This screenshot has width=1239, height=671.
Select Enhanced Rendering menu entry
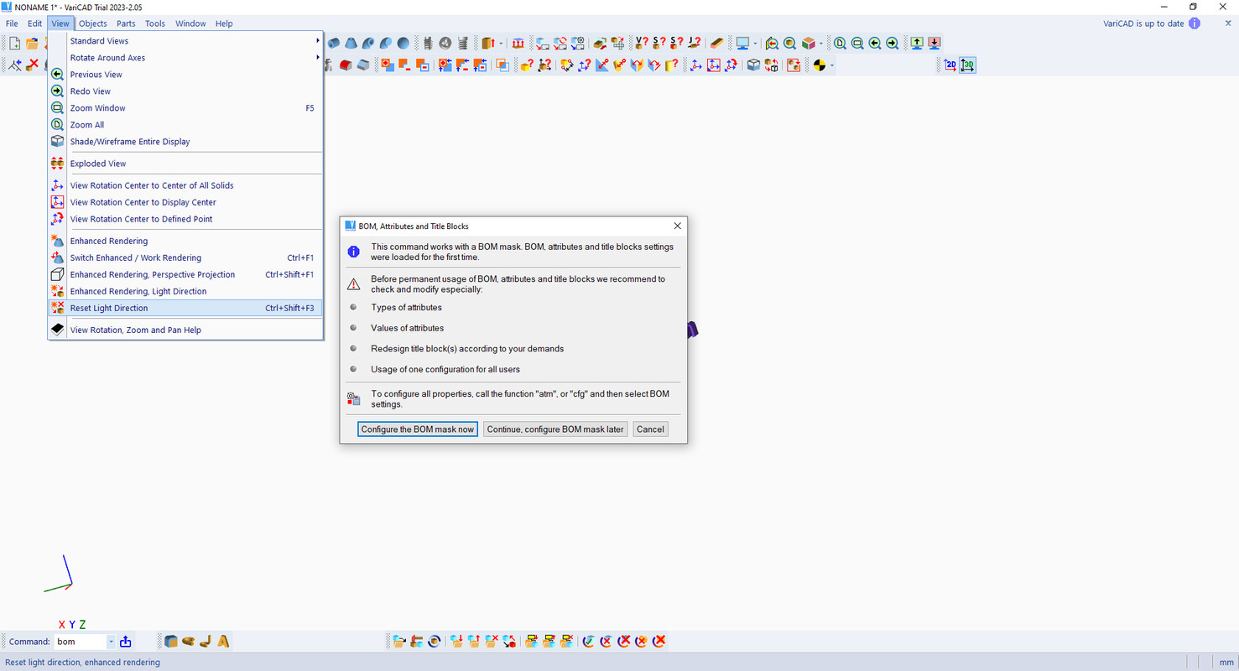point(185,241)
